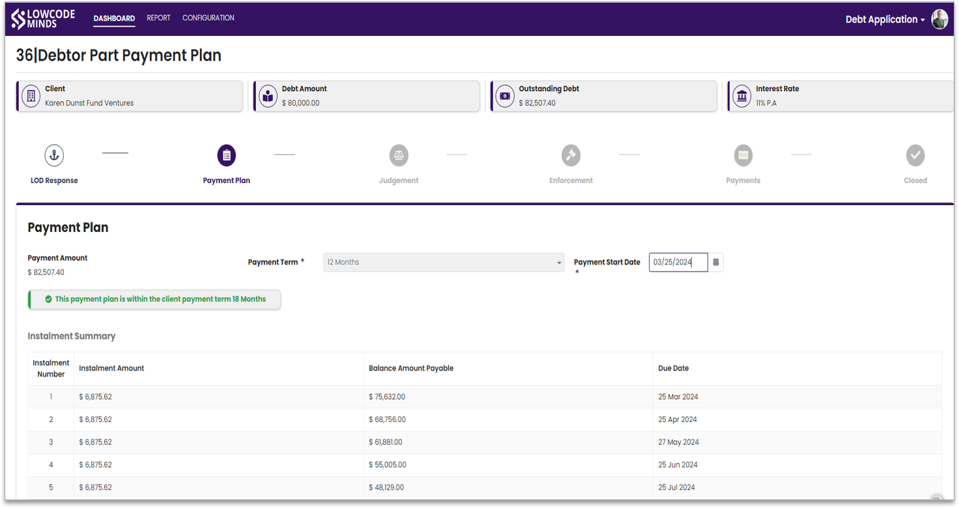The width and height of the screenshot is (959, 508).
Task: Select the Enforcement gavel step icon
Action: click(x=571, y=156)
